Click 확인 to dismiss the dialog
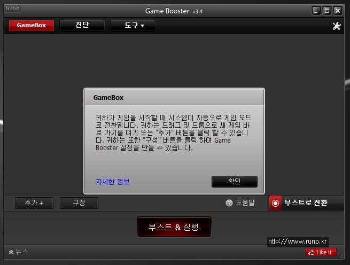 click(x=235, y=182)
